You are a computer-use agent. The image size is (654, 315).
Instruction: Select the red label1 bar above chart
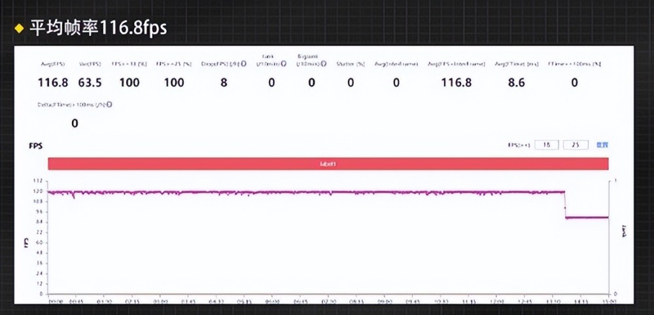328,164
